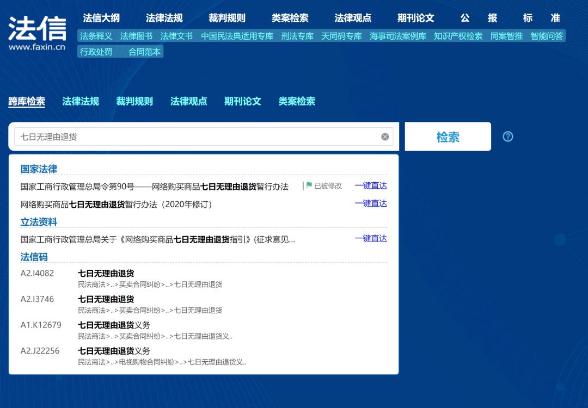Clear the search box with the X icon
Viewport: 588px width, 408px height.
pyautogui.click(x=385, y=137)
